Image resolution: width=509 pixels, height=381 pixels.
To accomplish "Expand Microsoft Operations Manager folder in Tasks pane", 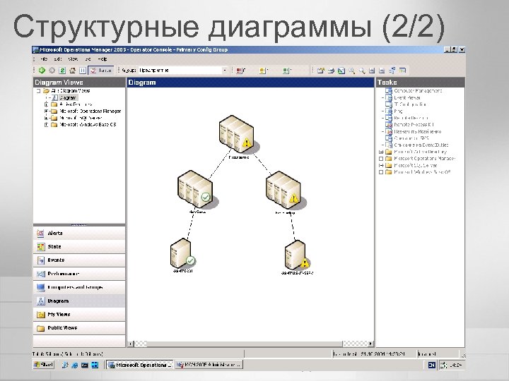I will (382, 159).
